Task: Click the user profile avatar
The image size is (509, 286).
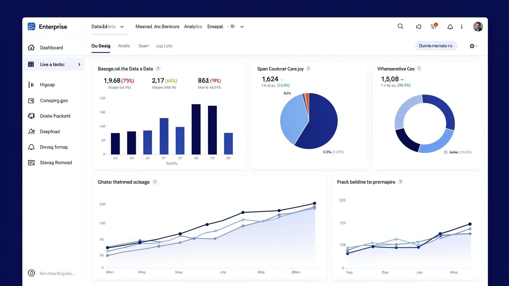Action: point(478,26)
